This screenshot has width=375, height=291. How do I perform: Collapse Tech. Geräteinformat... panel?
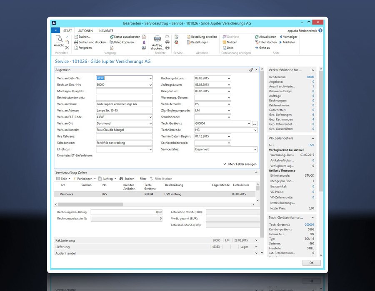312,218
